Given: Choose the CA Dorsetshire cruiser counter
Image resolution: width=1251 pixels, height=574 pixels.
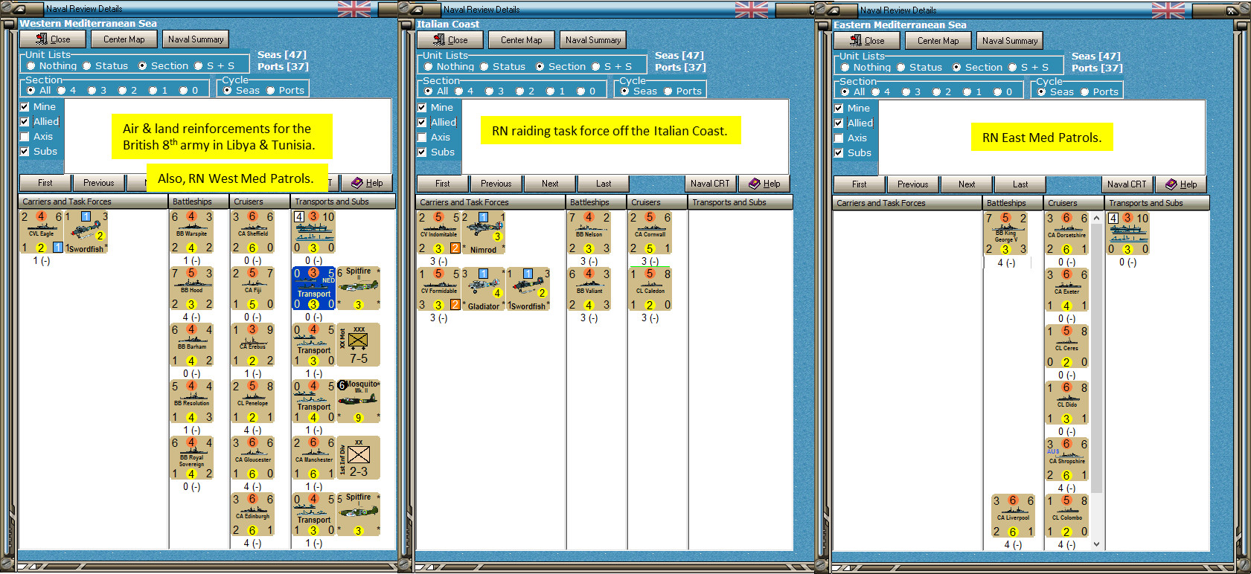Looking at the screenshot, I should click(1067, 233).
